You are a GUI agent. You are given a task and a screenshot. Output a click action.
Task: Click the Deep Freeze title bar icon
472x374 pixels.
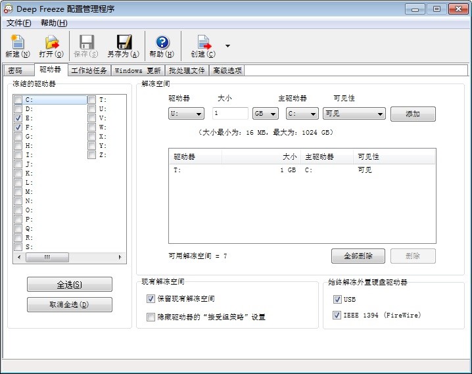(8, 9)
